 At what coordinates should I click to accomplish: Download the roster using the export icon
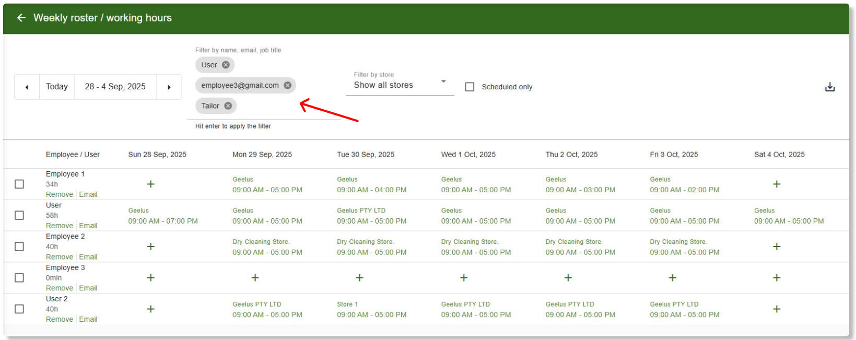(x=829, y=87)
